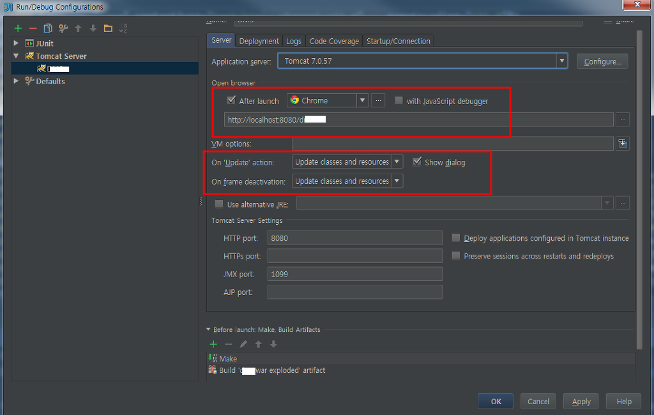Image resolution: width=654 pixels, height=415 pixels.
Task: Click the add before-launch task plus icon
Action: (x=213, y=344)
